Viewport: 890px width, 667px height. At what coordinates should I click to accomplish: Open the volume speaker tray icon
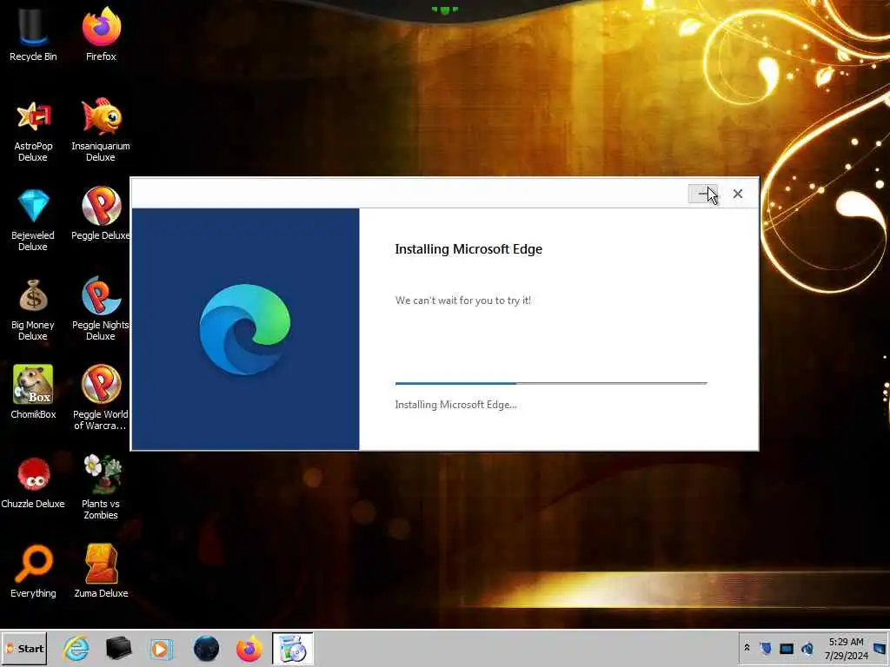pyautogui.click(x=807, y=648)
